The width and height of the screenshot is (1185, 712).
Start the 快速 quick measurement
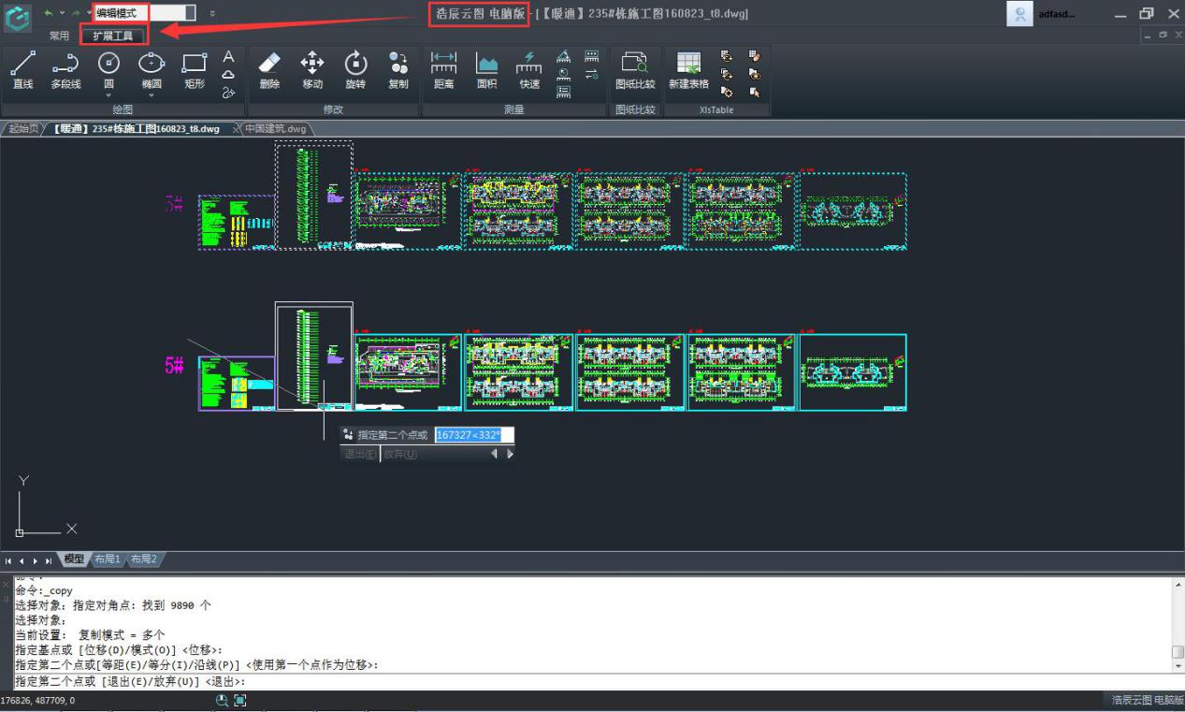pyautogui.click(x=529, y=71)
